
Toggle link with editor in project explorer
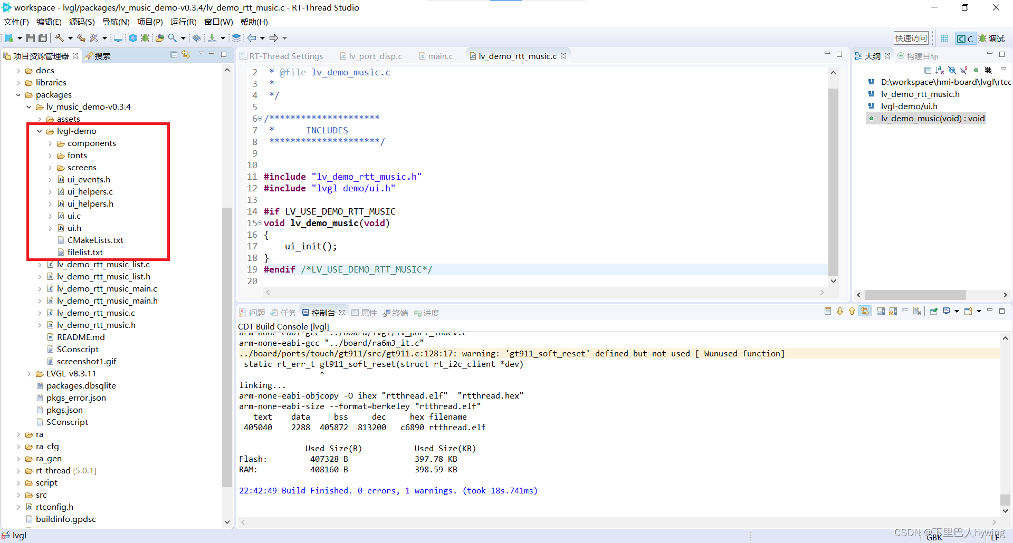[x=186, y=55]
